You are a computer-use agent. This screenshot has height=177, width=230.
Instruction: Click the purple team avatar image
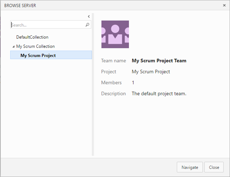tap(115, 34)
